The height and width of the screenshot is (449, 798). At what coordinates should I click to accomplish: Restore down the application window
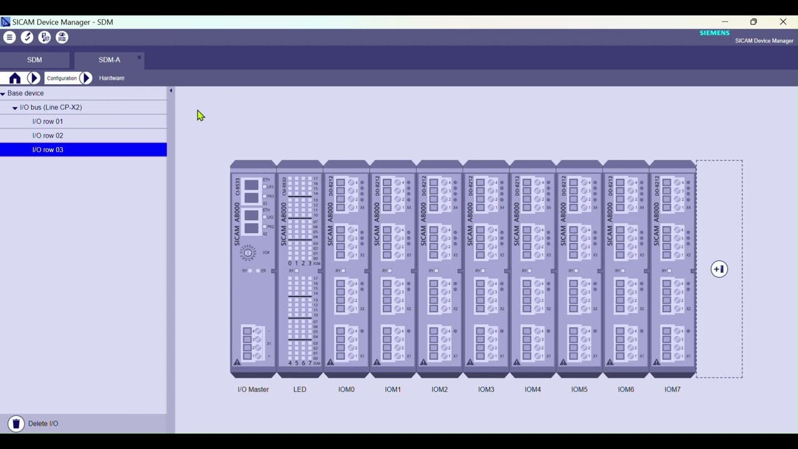point(754,22)
